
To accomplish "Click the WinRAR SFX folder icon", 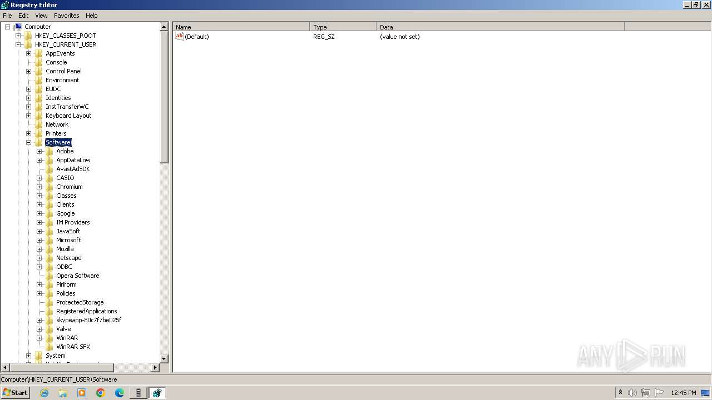I will 50,347.
